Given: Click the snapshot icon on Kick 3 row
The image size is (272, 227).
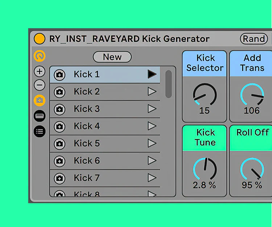Looking at the screenshot, I should click(59, 109).
